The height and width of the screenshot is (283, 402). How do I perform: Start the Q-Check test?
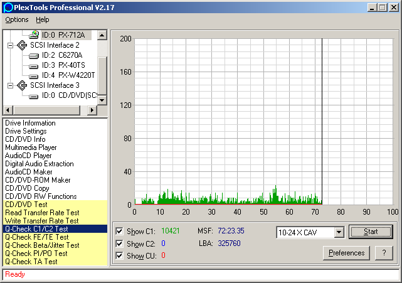[x=371, y=232]
